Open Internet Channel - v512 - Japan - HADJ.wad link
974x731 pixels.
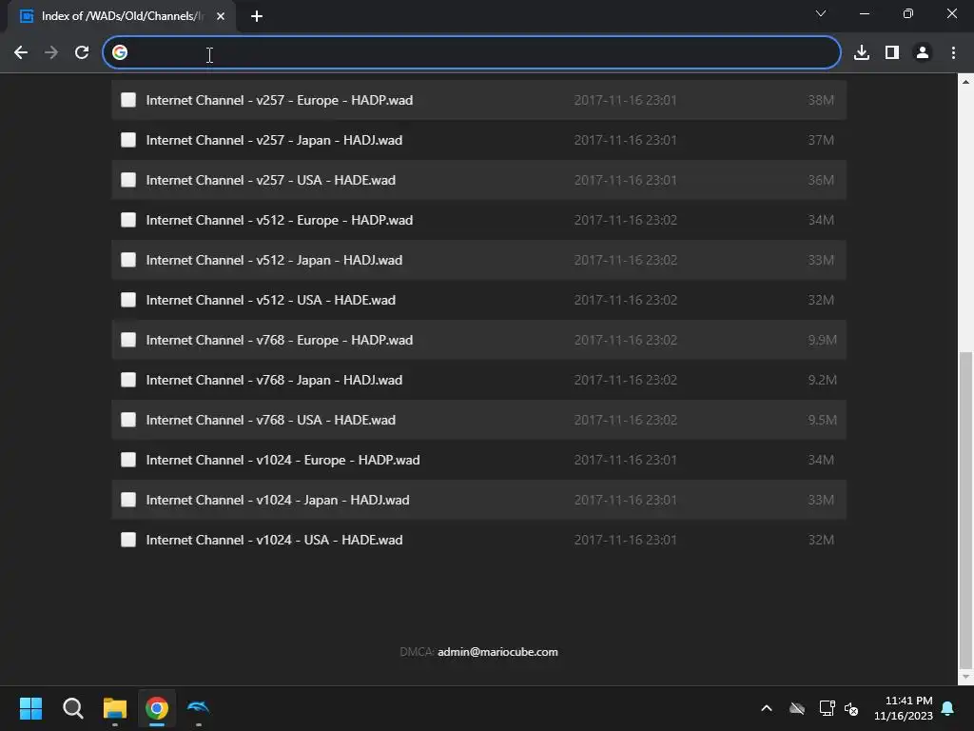coord(274,260)
